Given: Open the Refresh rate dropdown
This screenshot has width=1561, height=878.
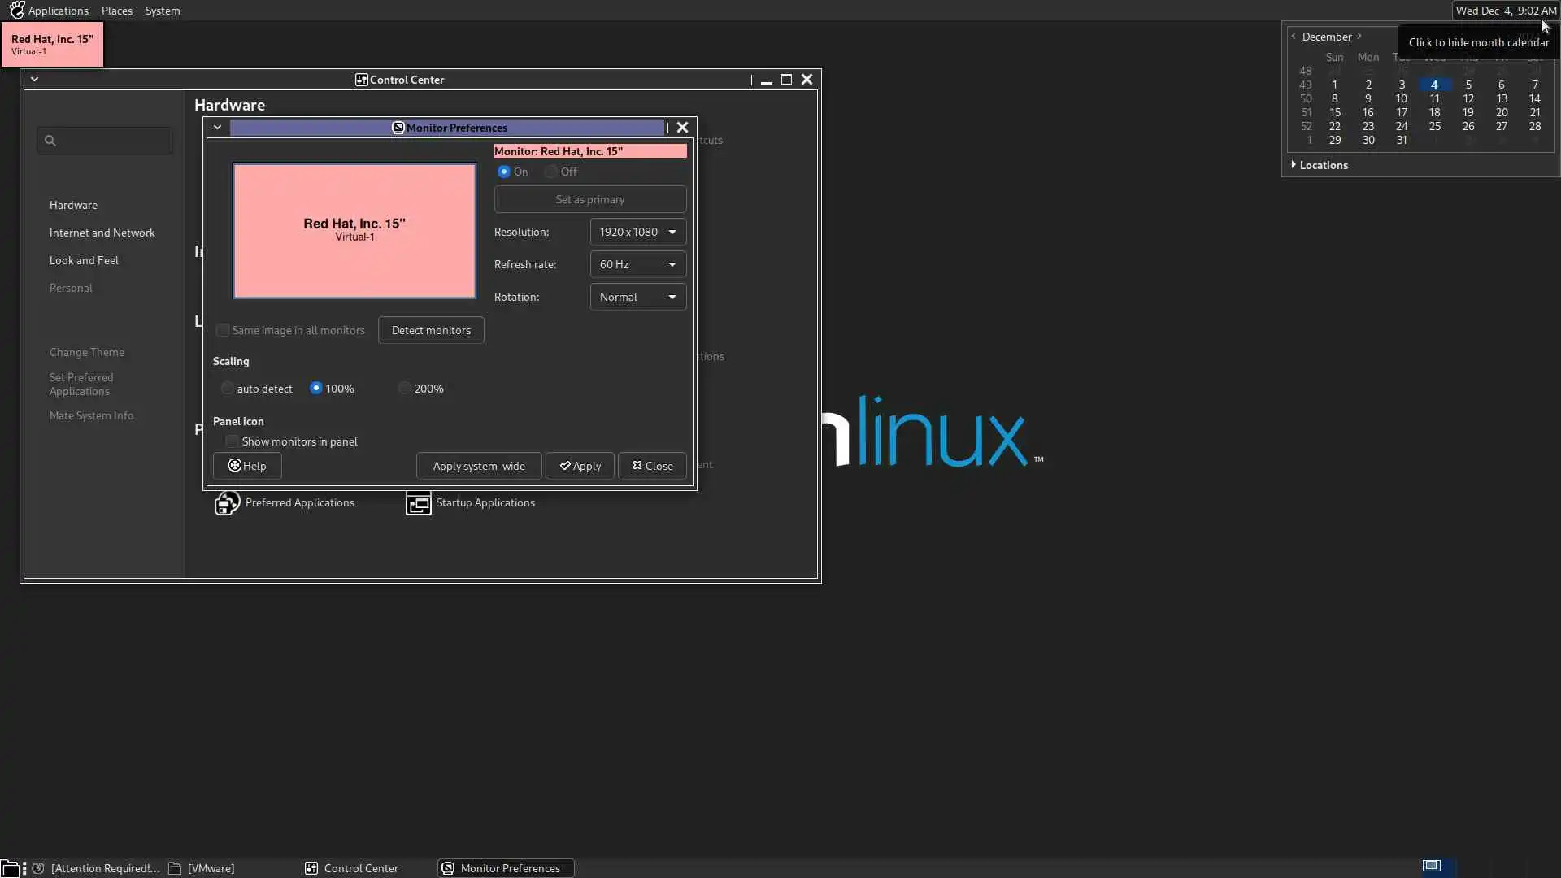Looking at the screenshot, I should [637, 264].
